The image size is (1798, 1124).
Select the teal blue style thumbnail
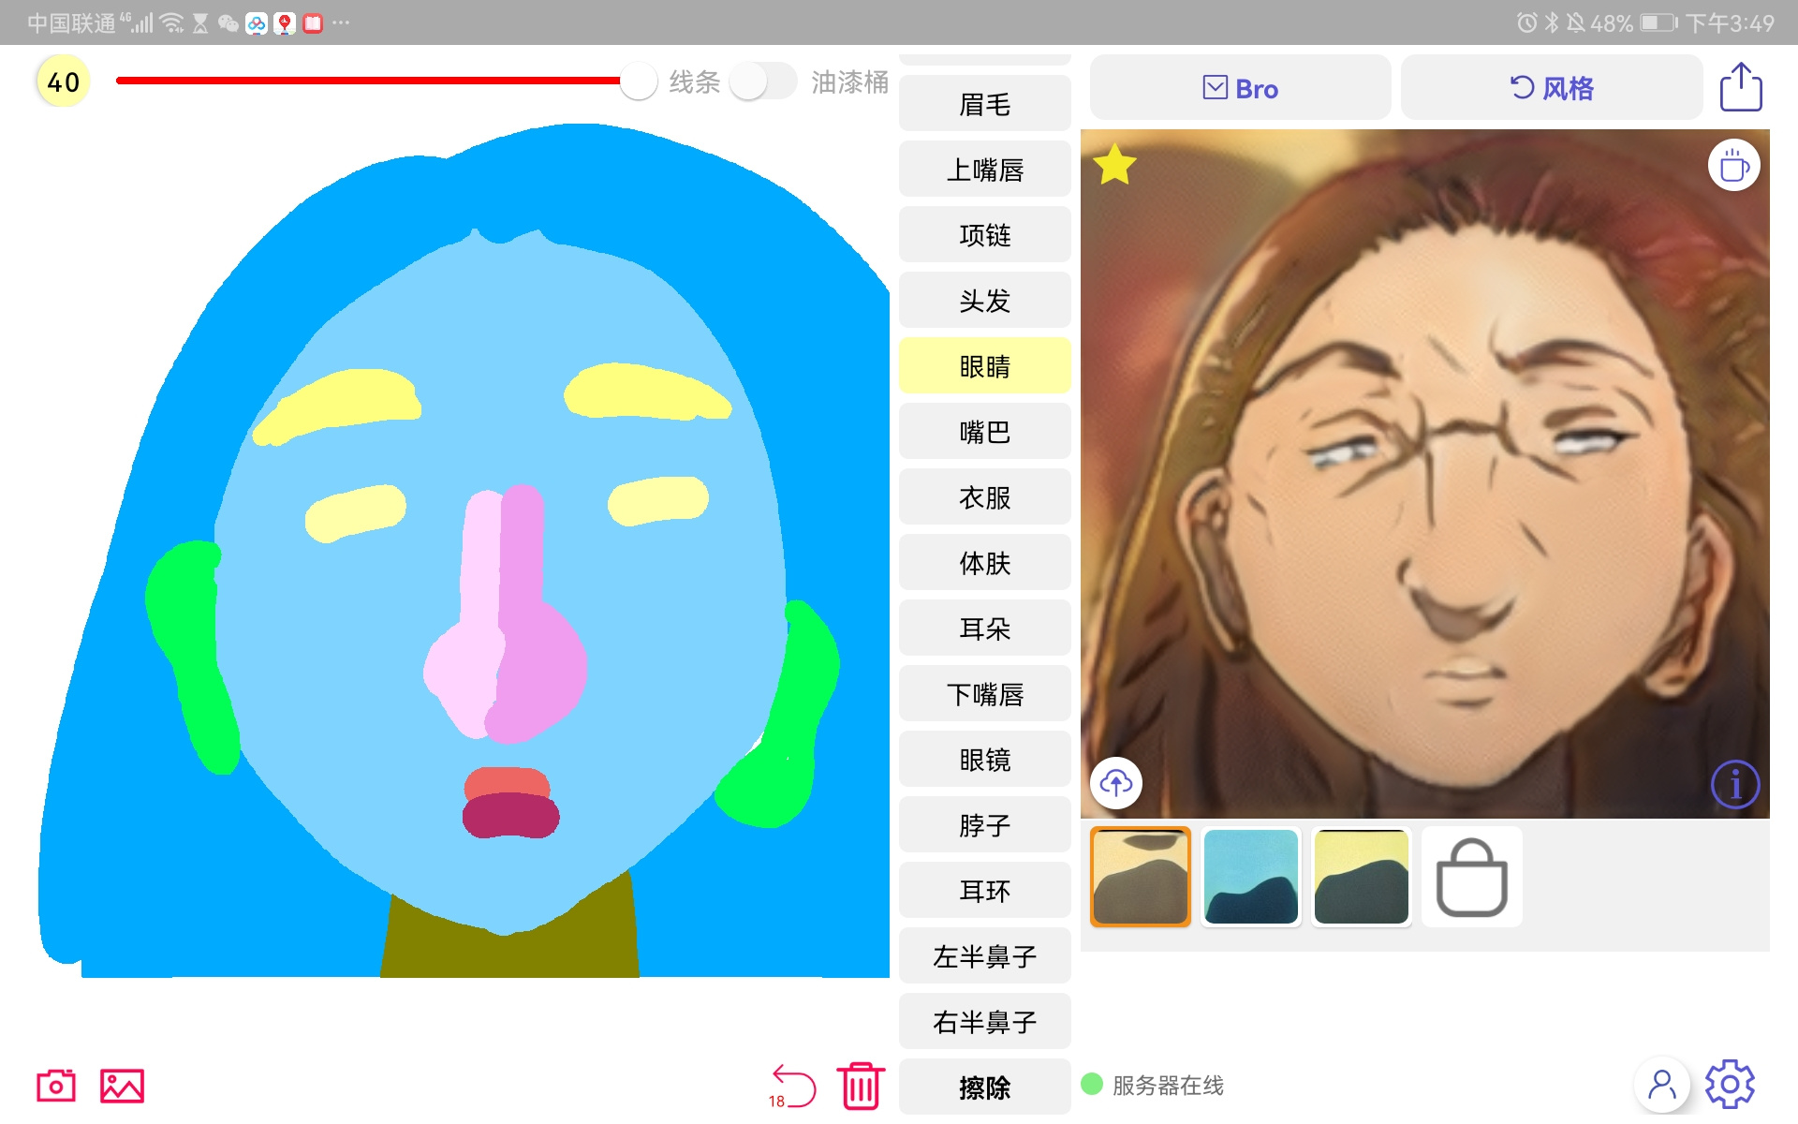click(1251, 877)
